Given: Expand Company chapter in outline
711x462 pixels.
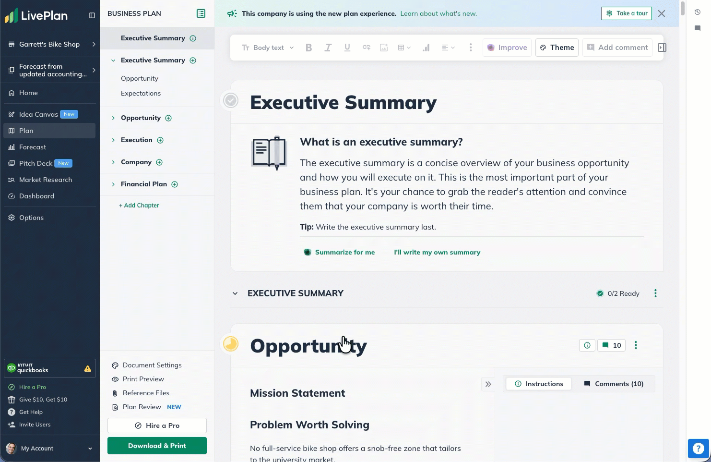Looking at the screenshot, I should click(113, 162).
